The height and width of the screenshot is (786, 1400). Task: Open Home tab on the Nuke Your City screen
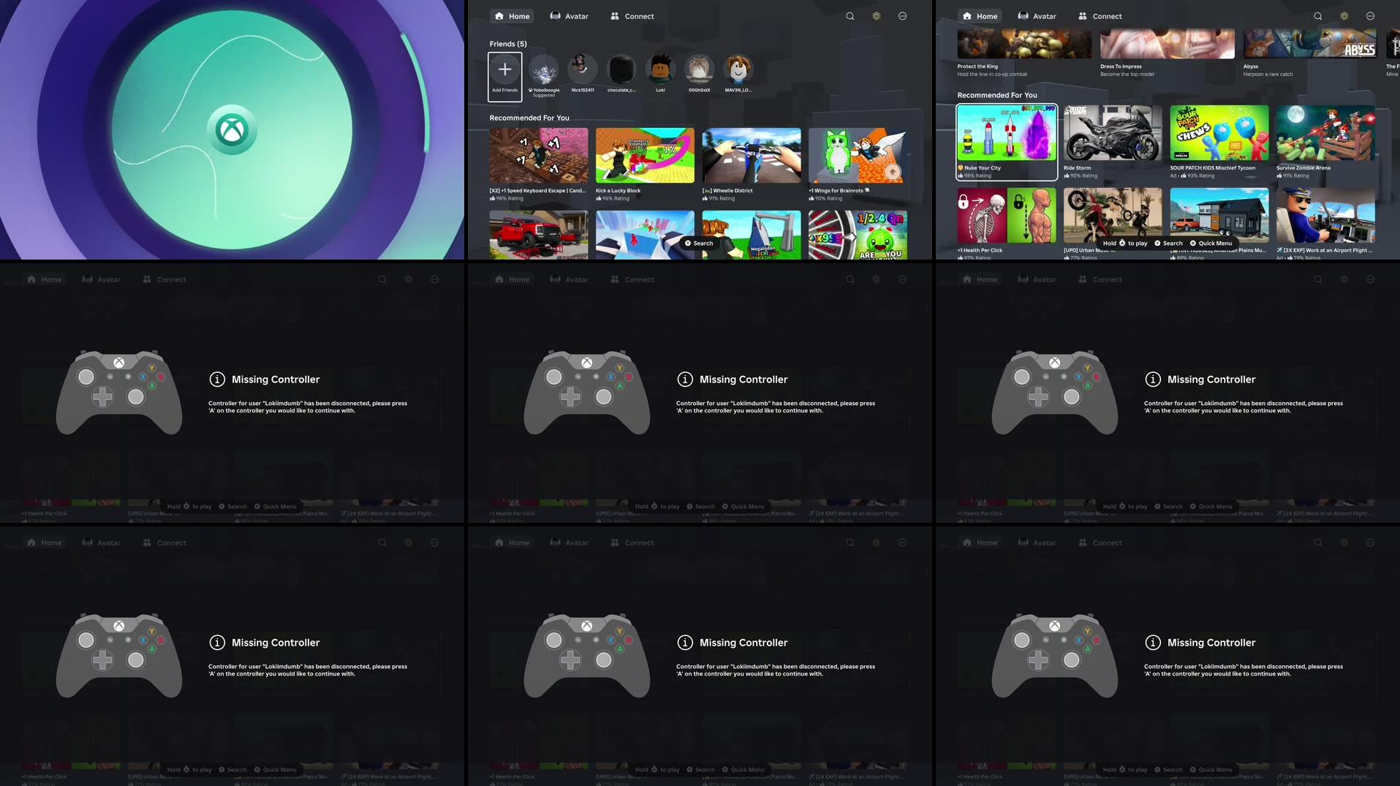coord(980,16)
